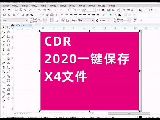
Task: Pick the thickest line width preset
Action: [x=98, y=15]
